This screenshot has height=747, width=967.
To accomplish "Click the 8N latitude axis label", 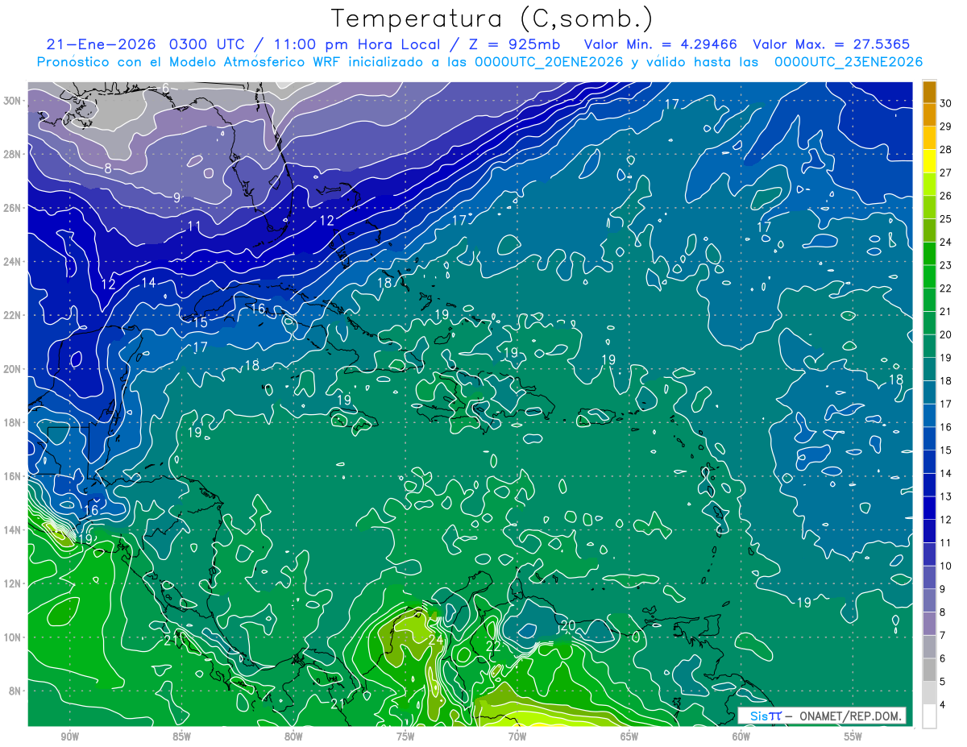I will [x=16, y=691].
